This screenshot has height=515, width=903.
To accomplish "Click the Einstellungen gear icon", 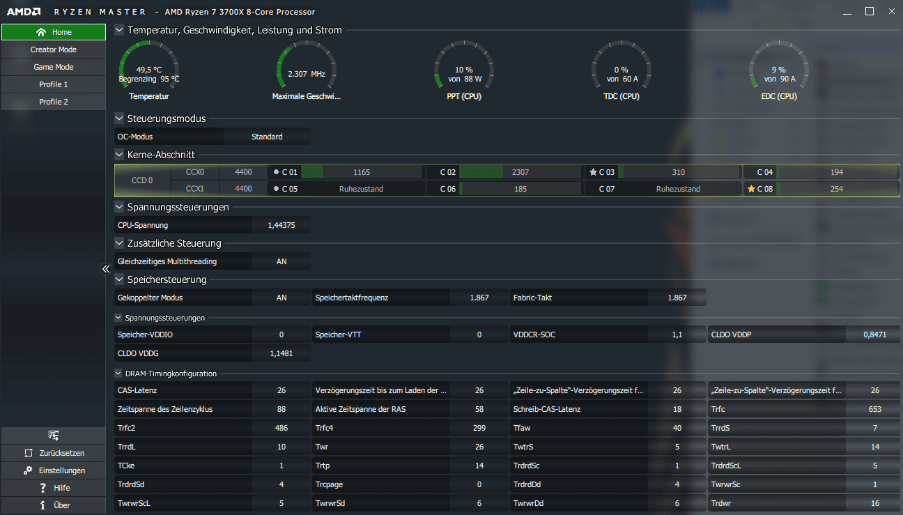I will pyautogui.click(x=29, y=470).
